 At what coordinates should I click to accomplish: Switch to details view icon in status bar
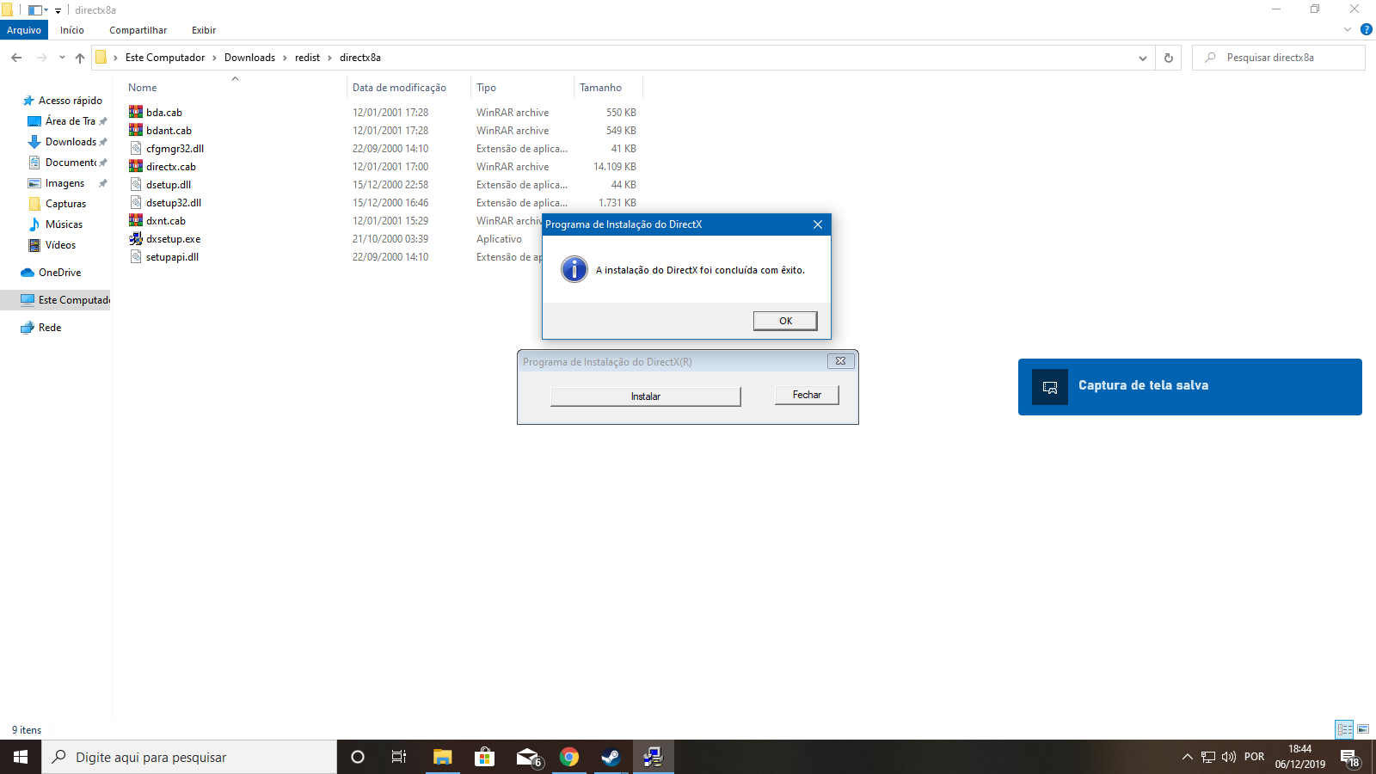(1344, 729)
